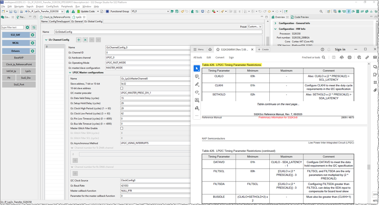
Task: Open ConfigTimeSupport tab
Action: tap(59, 22)
